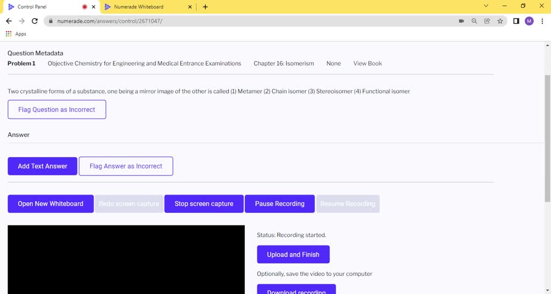Click the browser back arrow
The image size is (551, 294).
(9, 21)
